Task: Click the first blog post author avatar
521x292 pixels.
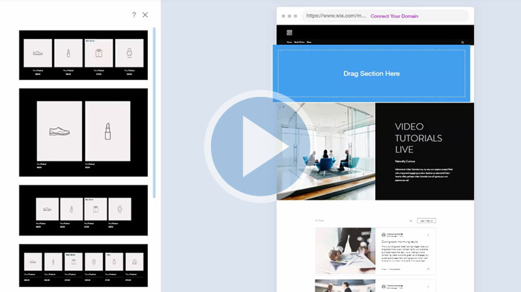Action: (383, 235)
